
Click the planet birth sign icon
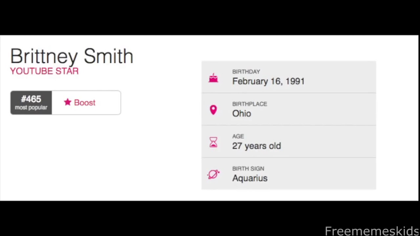(x=213, y=174)
